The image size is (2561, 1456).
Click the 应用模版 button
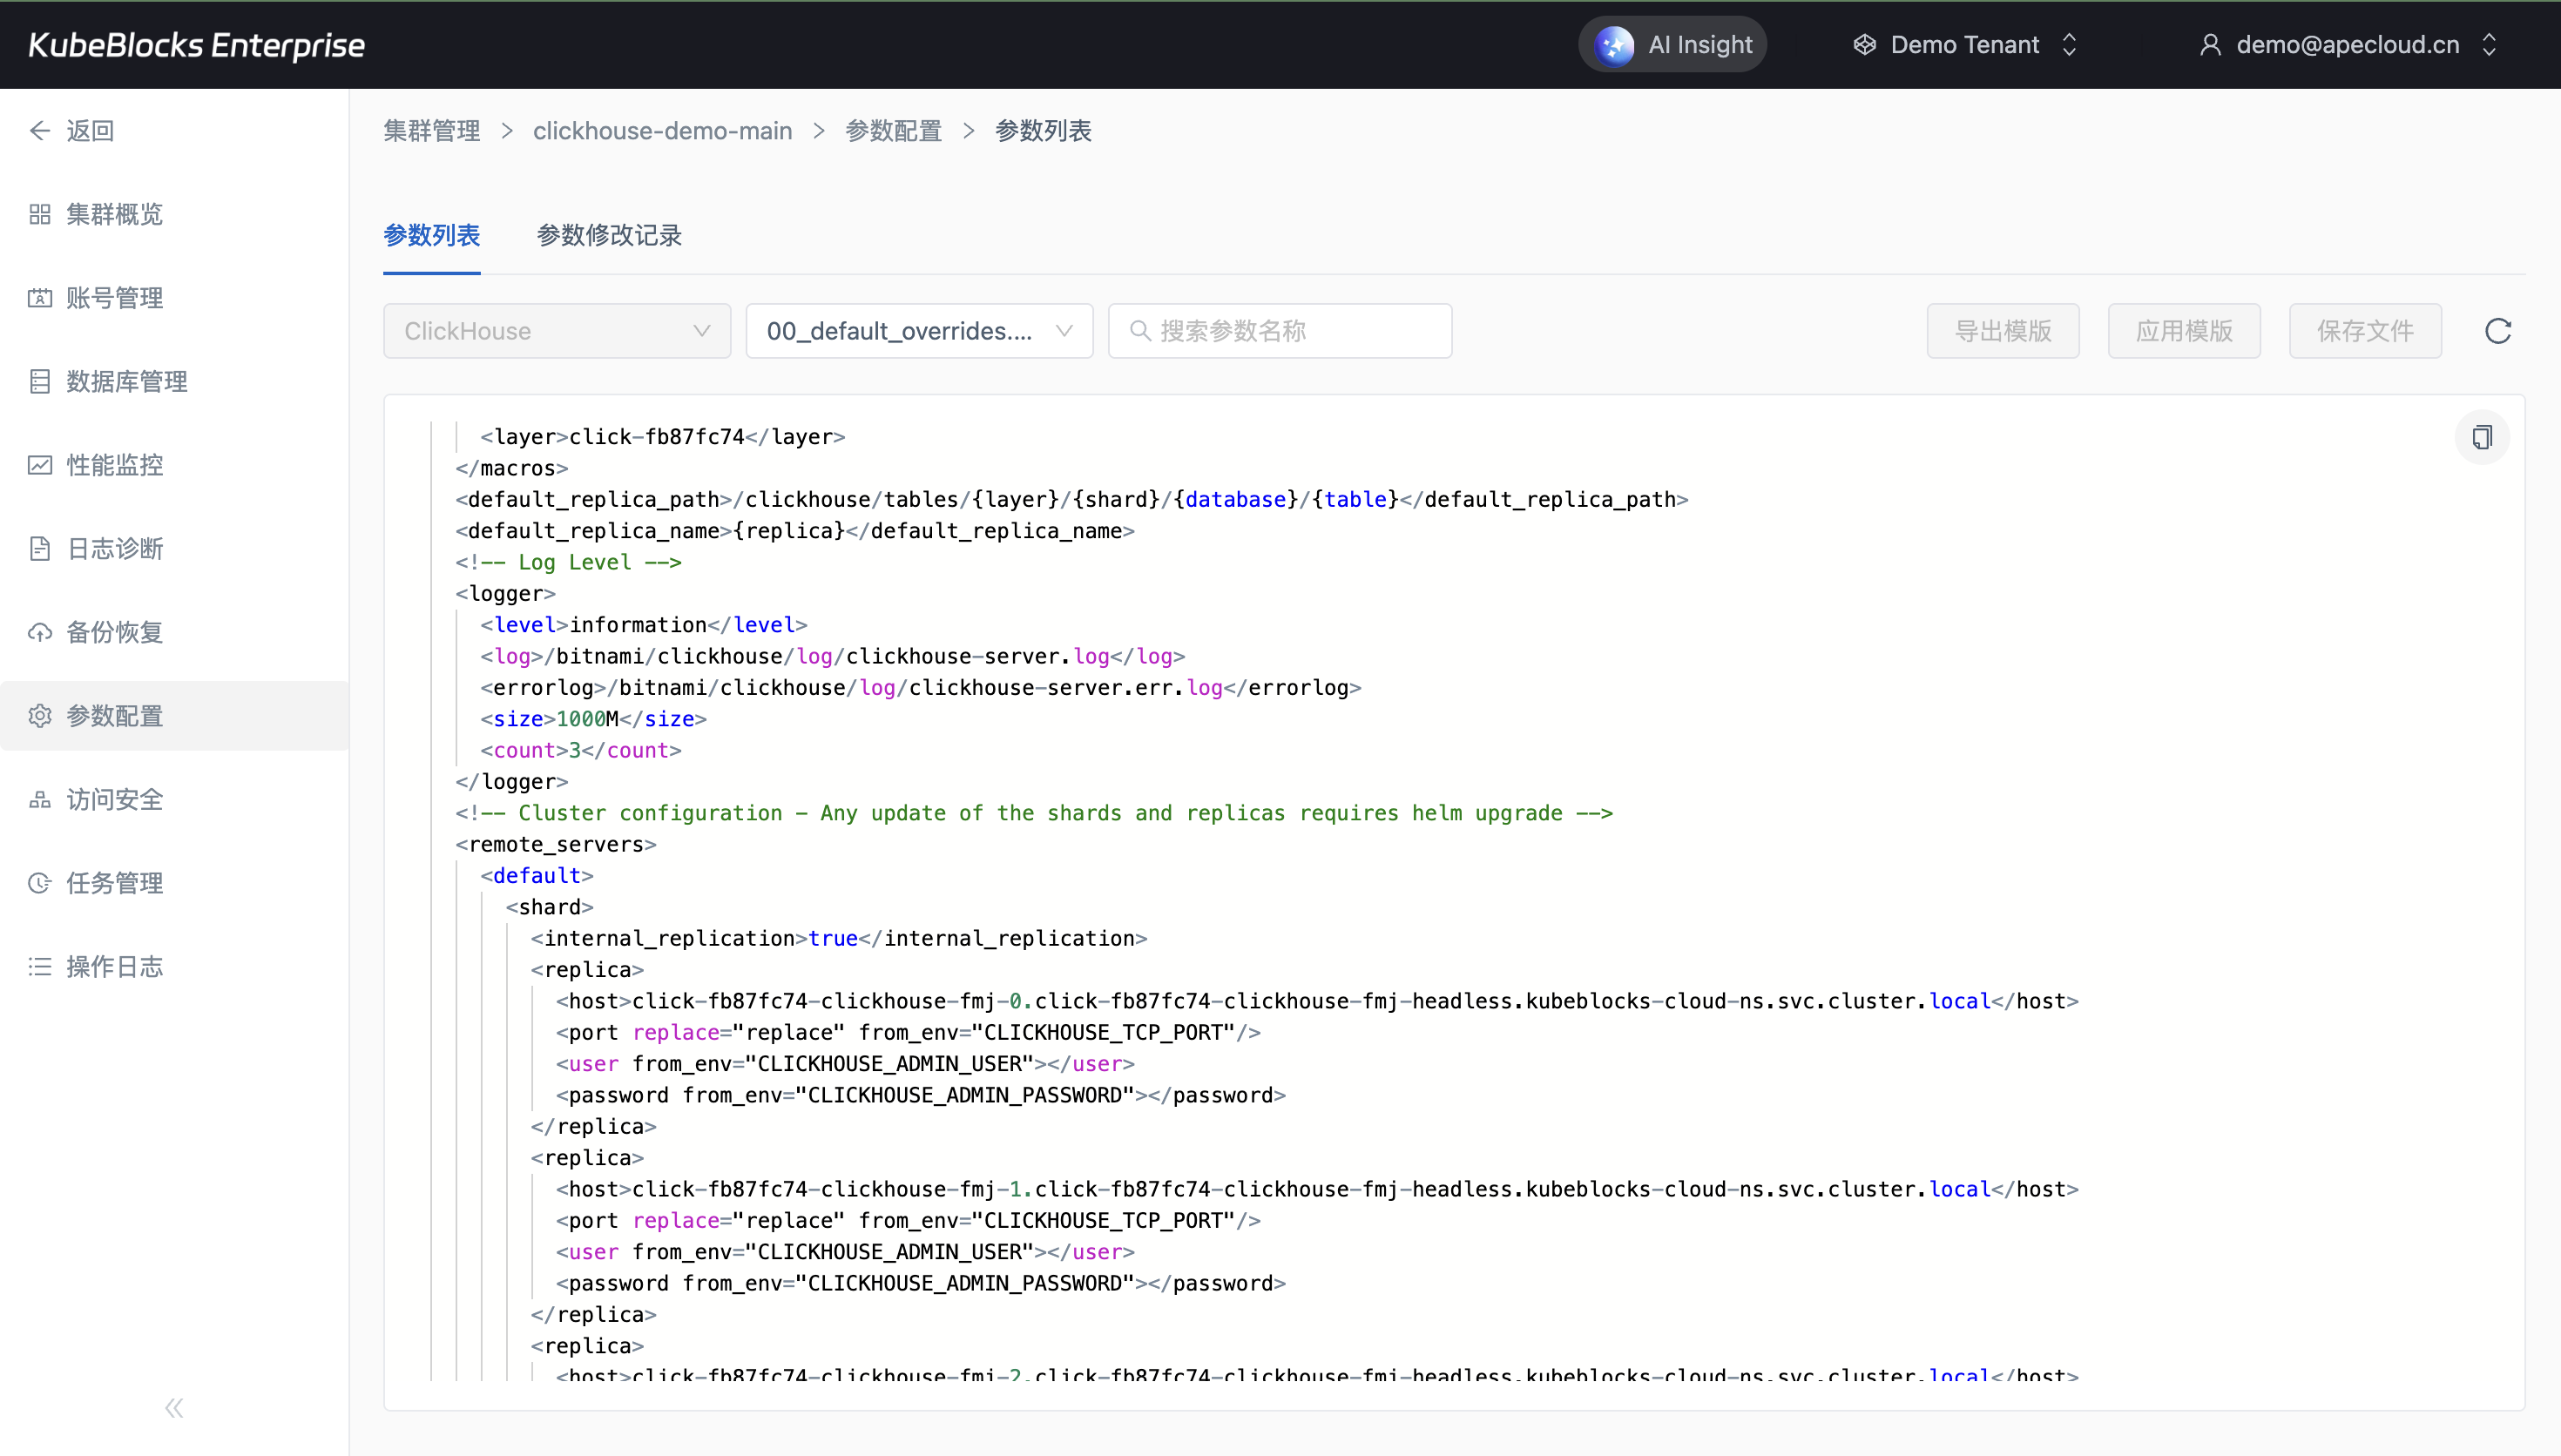tap(2183, 331)
